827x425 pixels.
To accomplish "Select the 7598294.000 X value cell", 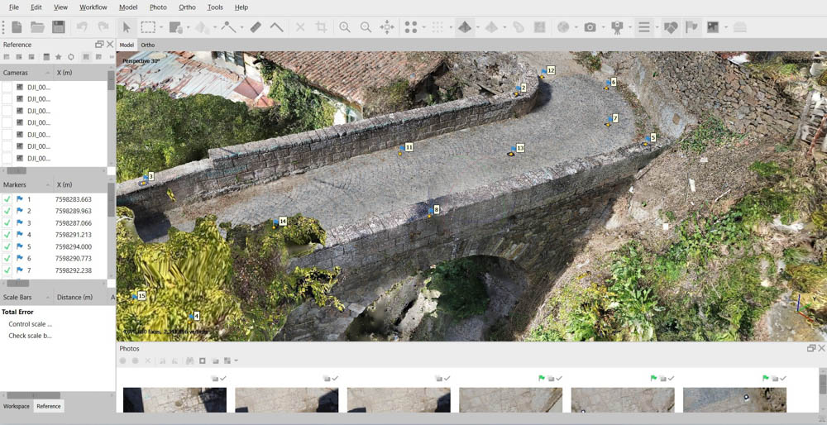I will pos(74,246).
